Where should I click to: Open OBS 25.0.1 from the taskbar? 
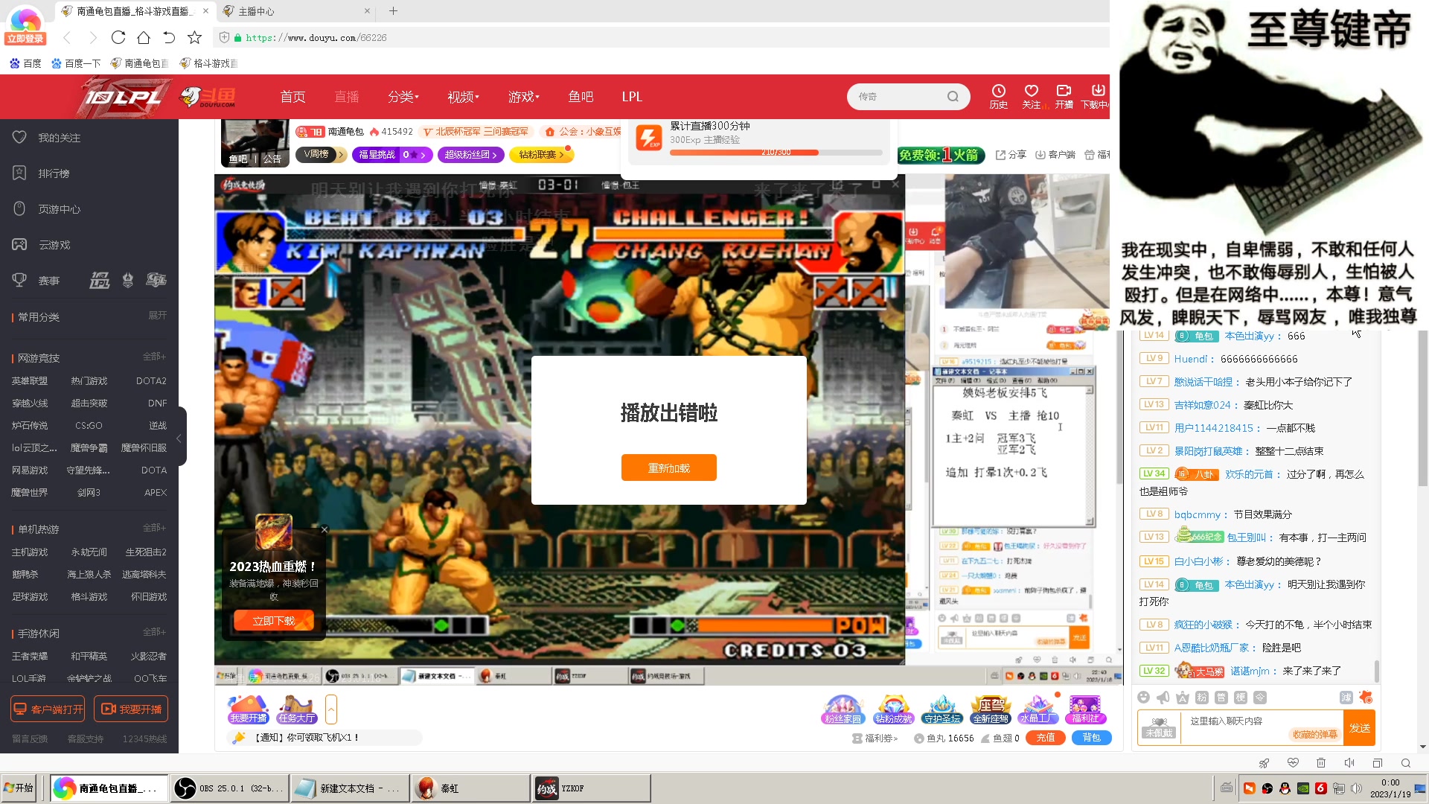click(x=228, y=788)
